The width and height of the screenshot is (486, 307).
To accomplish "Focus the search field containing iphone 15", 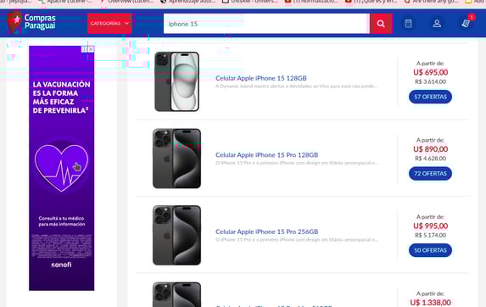I will point(266,24).
